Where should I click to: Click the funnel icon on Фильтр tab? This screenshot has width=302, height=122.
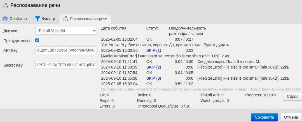click(38, 19)
